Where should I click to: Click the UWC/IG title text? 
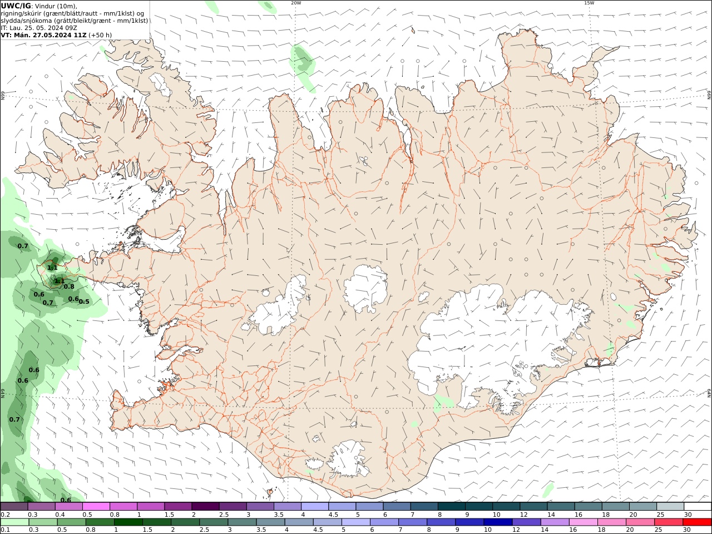pos(16,6)
